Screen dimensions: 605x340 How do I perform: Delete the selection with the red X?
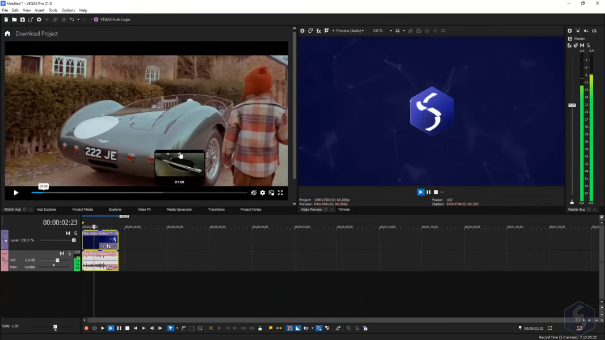[x=211, y=329]
